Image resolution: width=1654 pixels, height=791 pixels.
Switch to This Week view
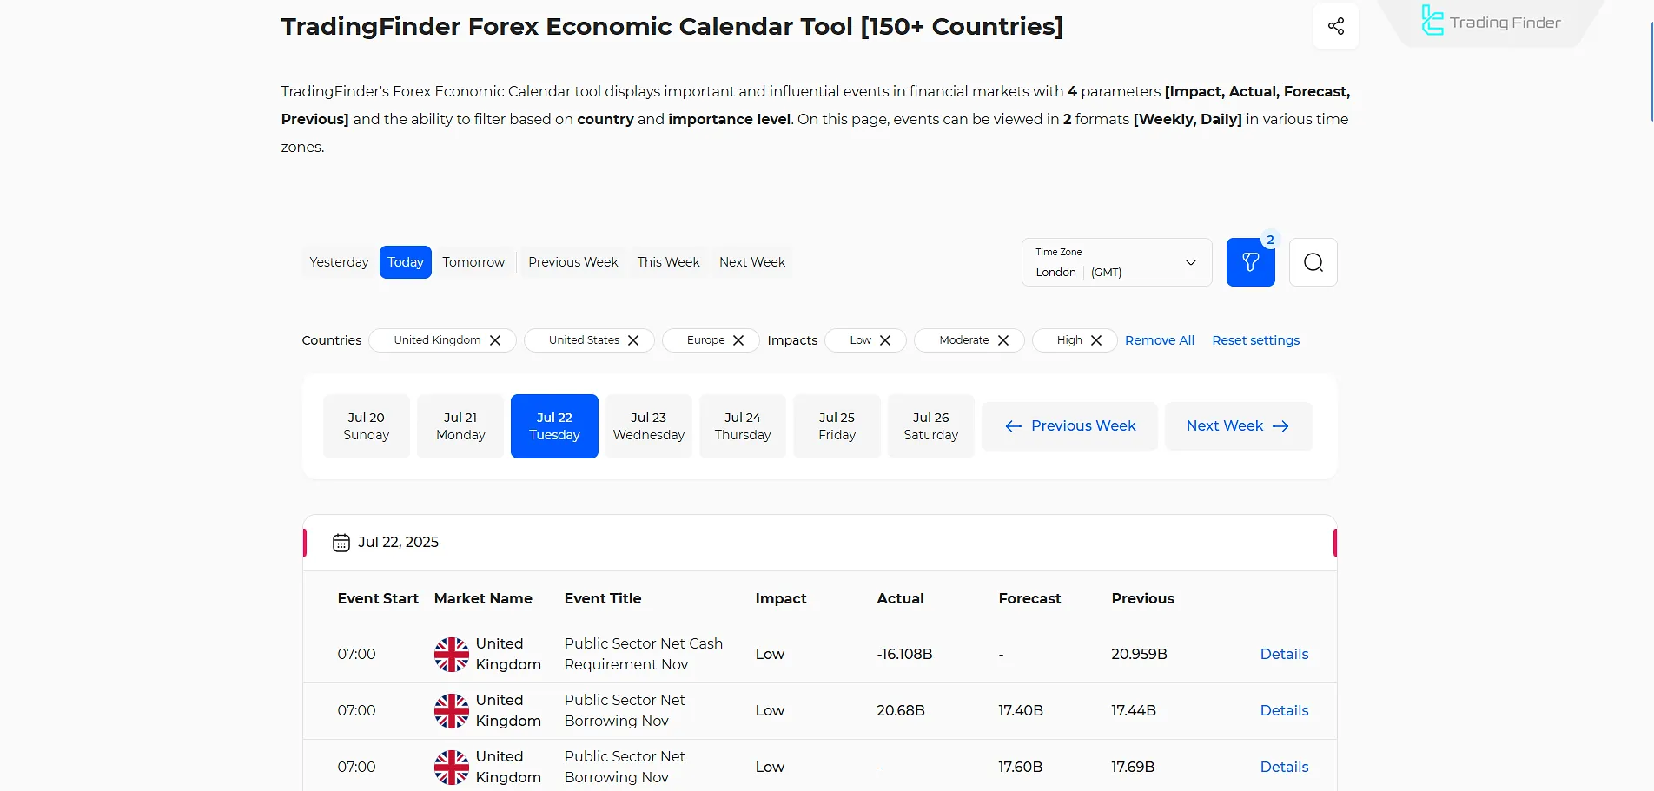tap(668, 262)
